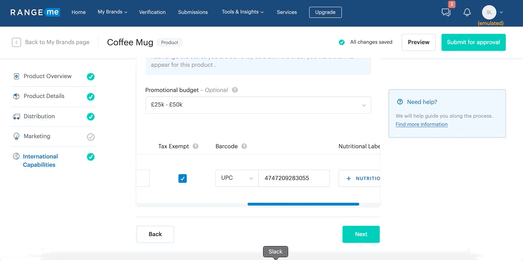Click the Tax Exempt column header

pos(174,146)
